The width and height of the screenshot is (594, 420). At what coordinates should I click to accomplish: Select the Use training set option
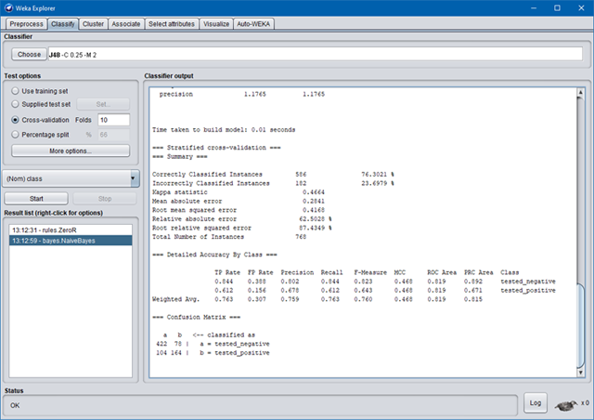click(x=16, y=90)
